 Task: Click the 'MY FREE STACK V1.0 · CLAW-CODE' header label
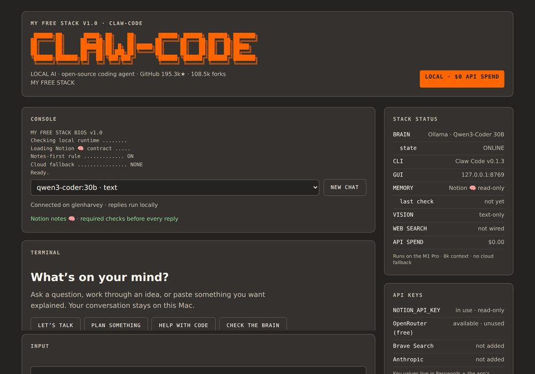coord(87,23)
